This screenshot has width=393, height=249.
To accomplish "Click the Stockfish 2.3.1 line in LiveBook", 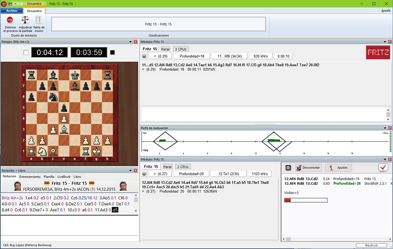I will point(337,184).
